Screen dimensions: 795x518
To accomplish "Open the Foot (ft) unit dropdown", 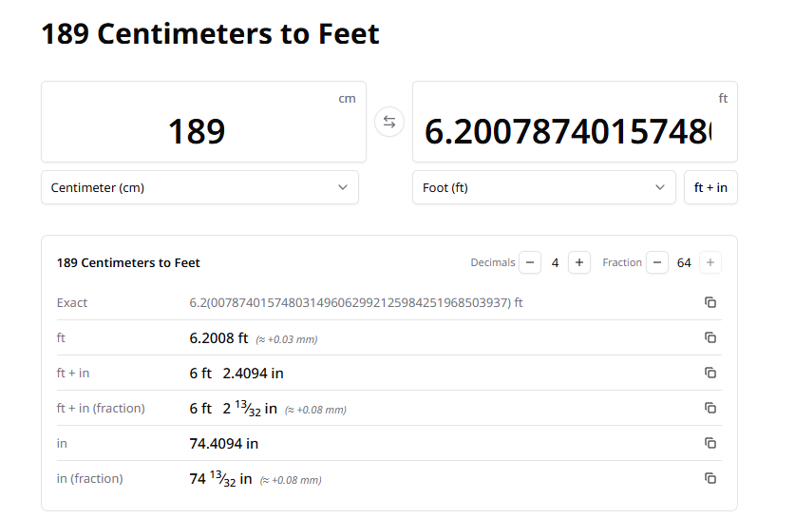I will 544,188.
